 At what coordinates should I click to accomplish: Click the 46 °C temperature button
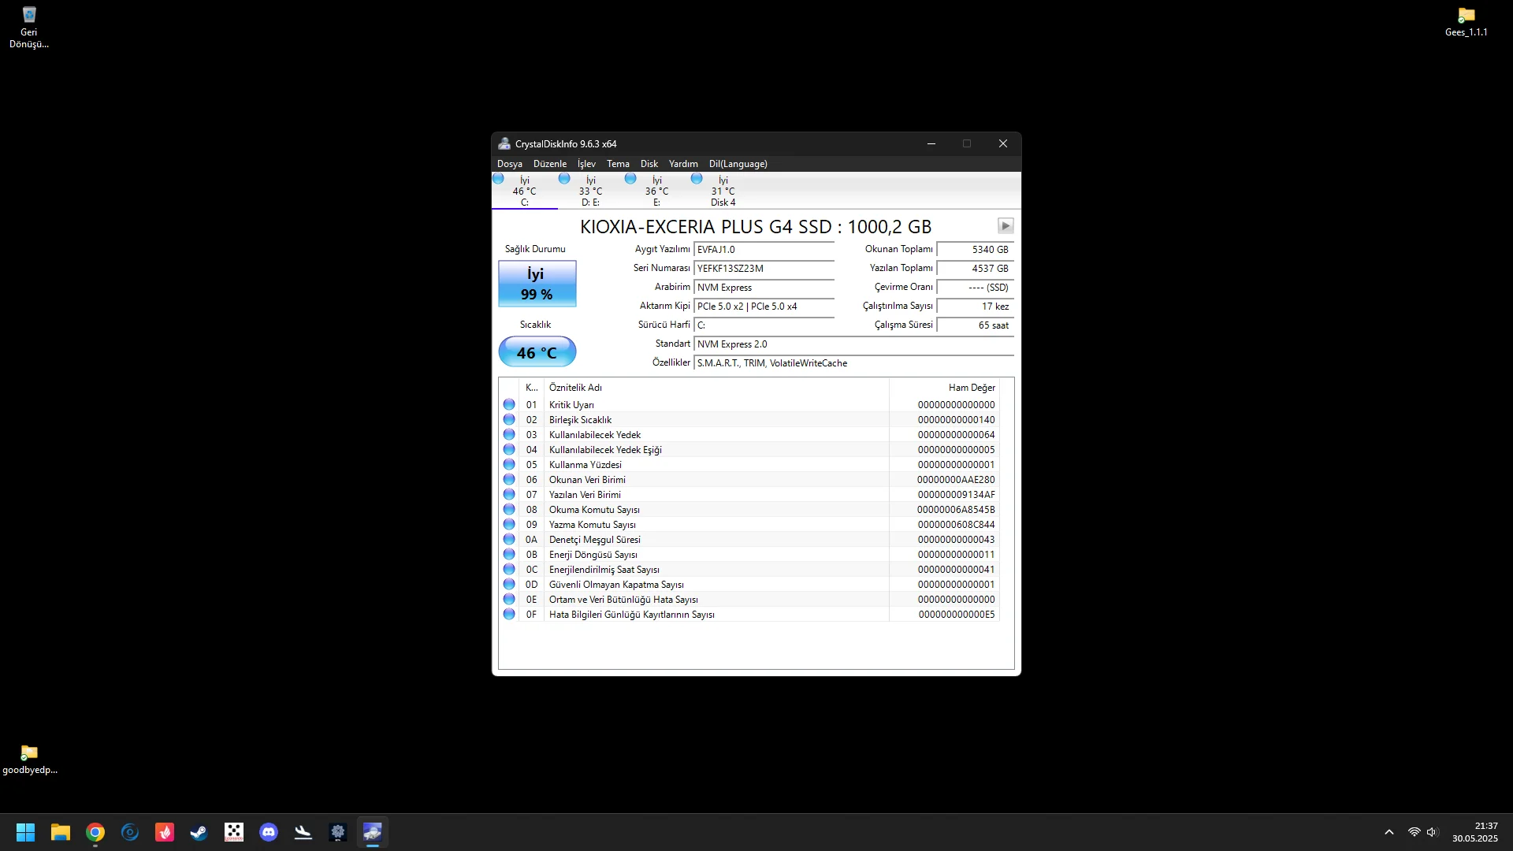pos(537,352)
